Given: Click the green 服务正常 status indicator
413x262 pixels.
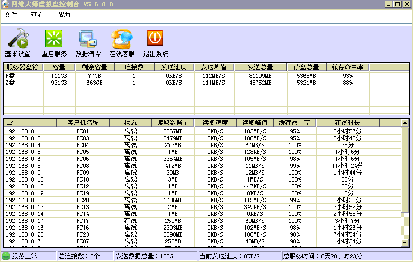Looking at the screenshot, I should 6,256.
